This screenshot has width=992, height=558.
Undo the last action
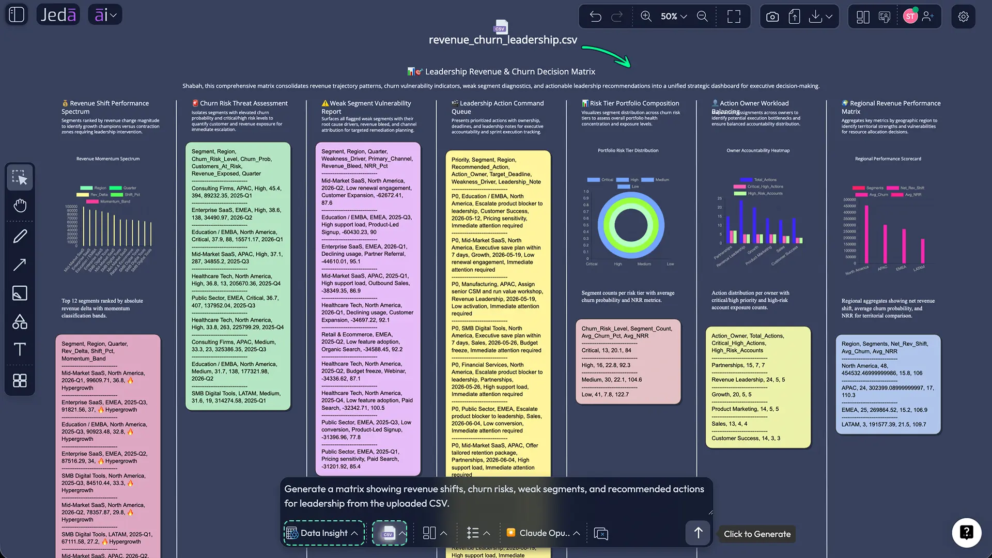tap(595, 17)
